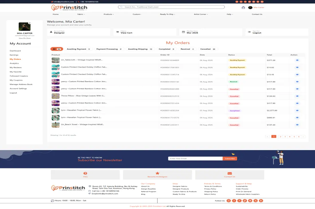315x209 pixels.
Task: Open page 6 of orders
Action: [299, 137]
